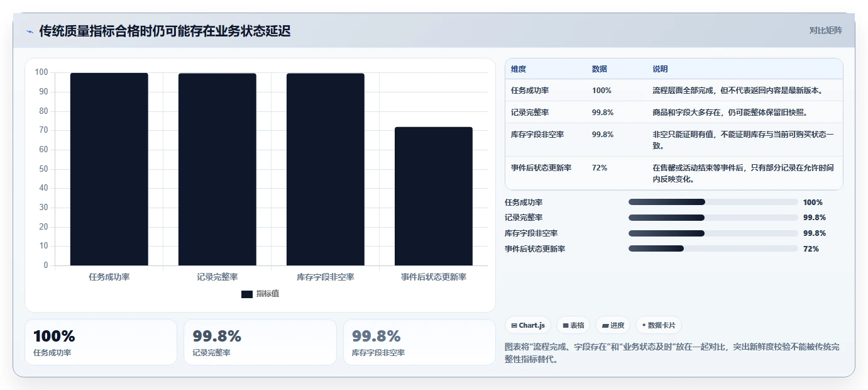This screenshot has width=868, height=390.
Task: Click the 100% value beside the progress bar
Action: coord(813,203)
